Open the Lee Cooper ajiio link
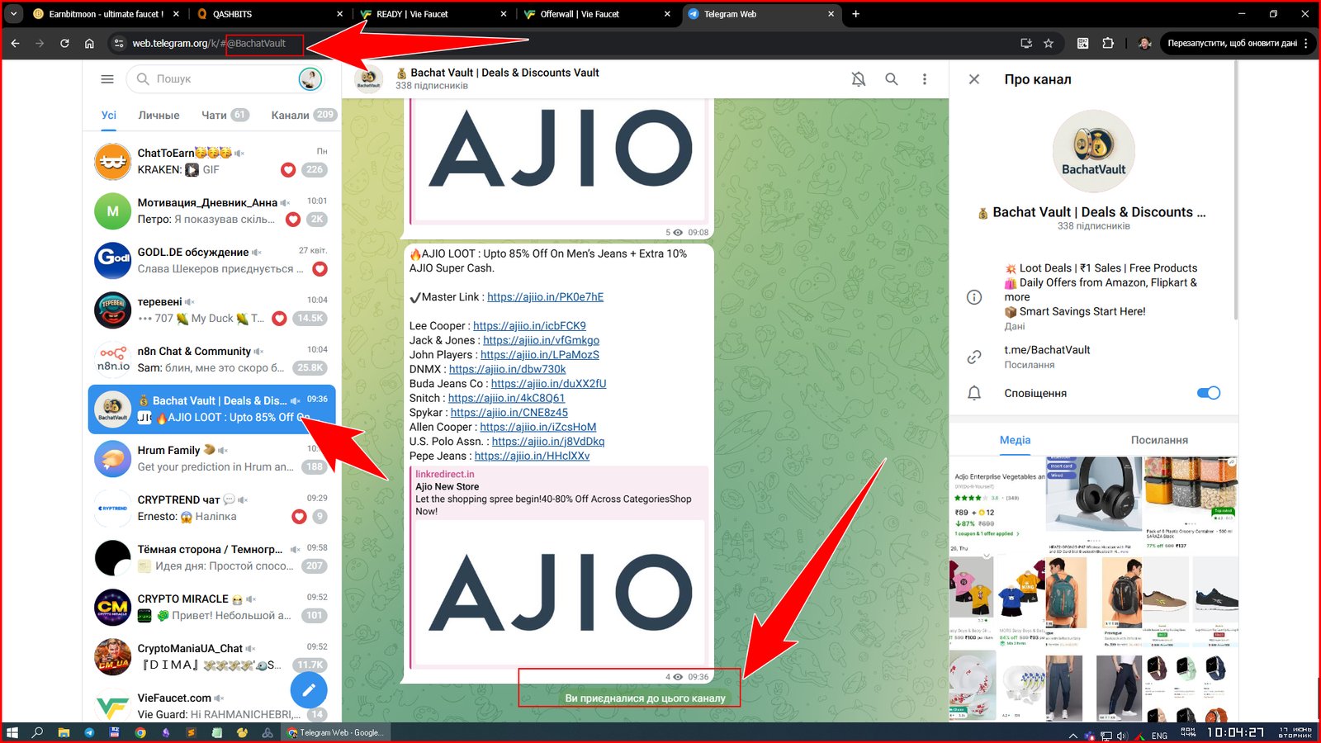Viewport: 1321px width, 743px height. click(x=529, y=326)
